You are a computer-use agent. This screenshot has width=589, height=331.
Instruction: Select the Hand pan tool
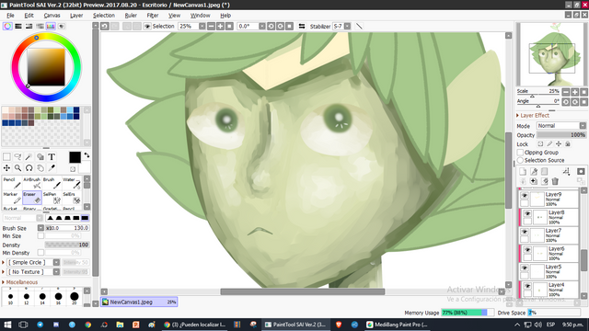pos(40,167)
